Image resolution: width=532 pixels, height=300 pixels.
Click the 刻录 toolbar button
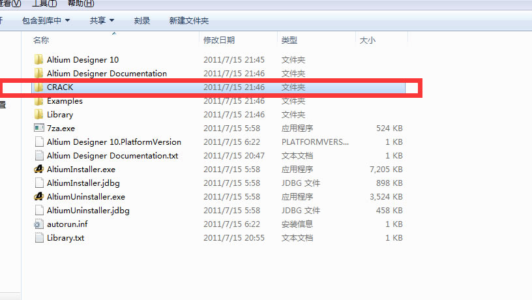coord(142,21)
